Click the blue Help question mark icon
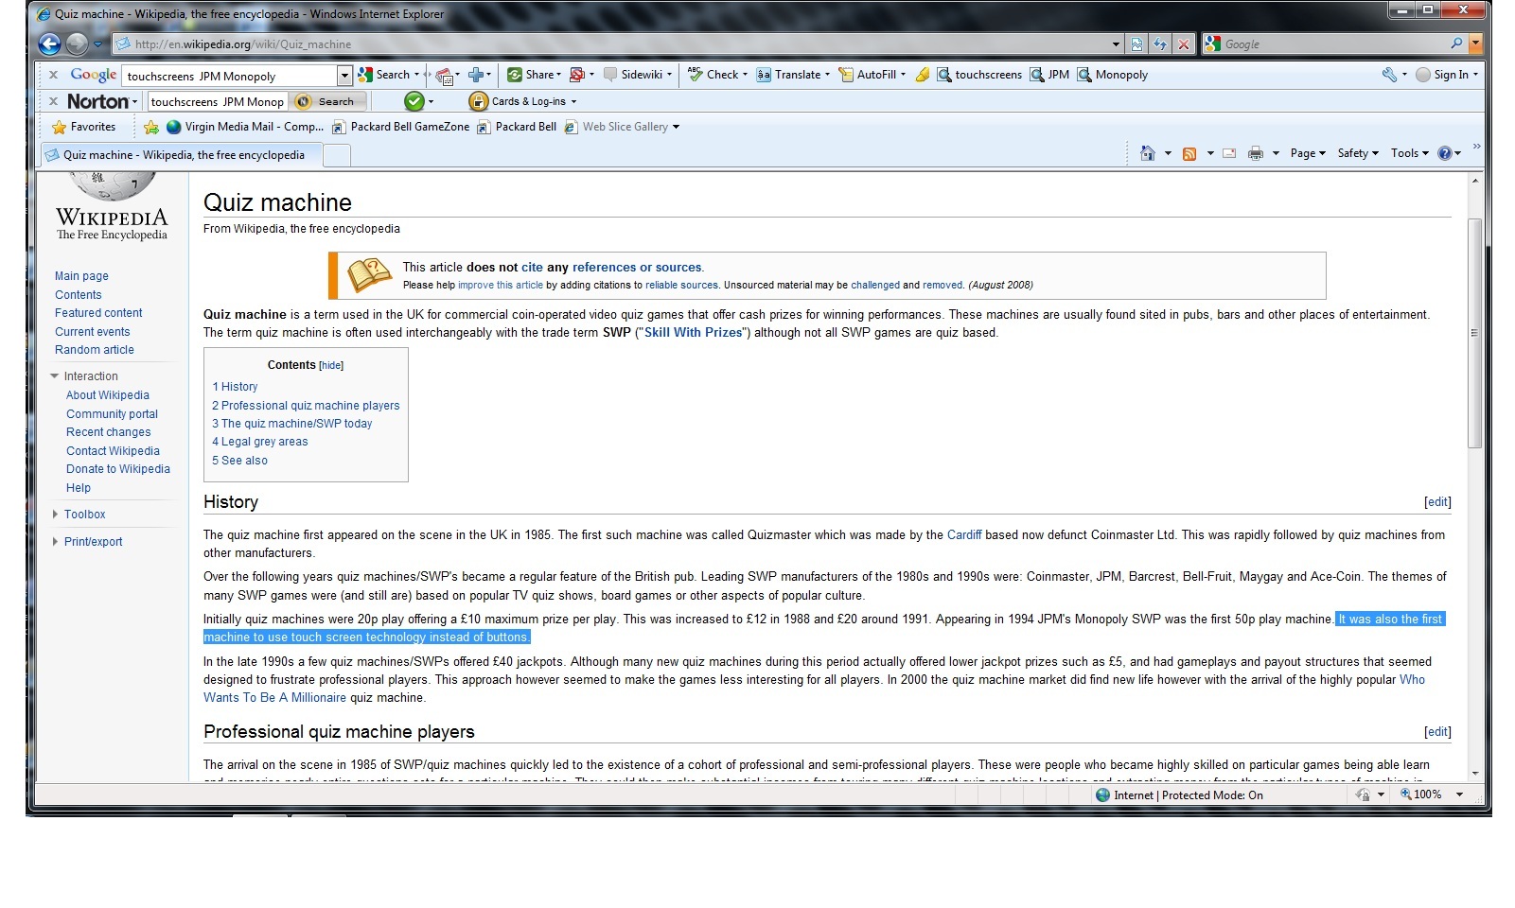Viewport: 1515px width, 908px height. click(x=1445, y=153)
